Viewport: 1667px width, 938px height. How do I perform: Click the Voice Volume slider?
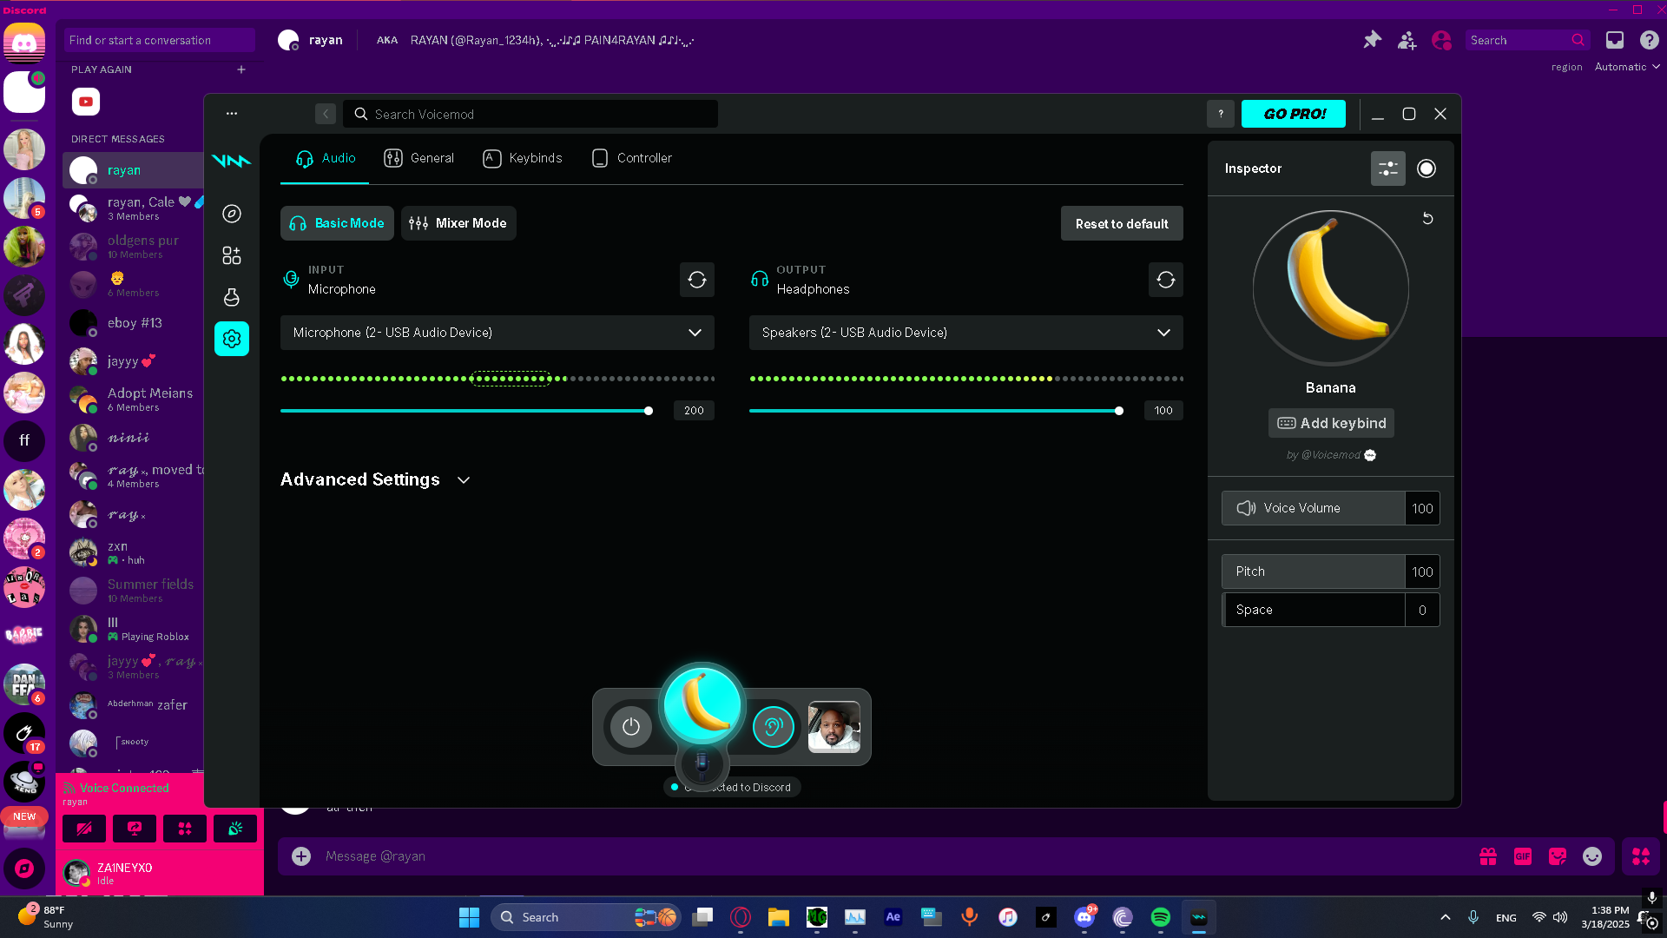(1313, 508)
